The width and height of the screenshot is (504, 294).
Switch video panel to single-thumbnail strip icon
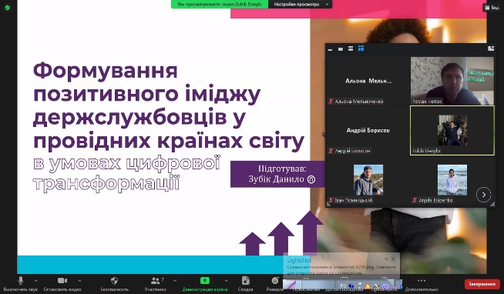click(341, 48)
